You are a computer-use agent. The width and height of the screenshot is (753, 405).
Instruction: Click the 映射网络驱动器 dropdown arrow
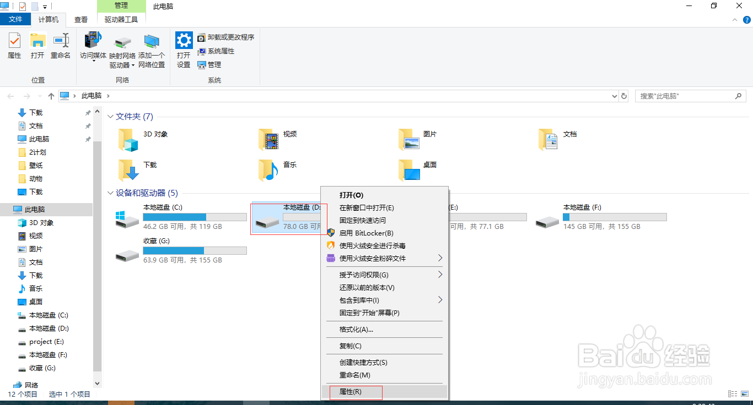133,65
